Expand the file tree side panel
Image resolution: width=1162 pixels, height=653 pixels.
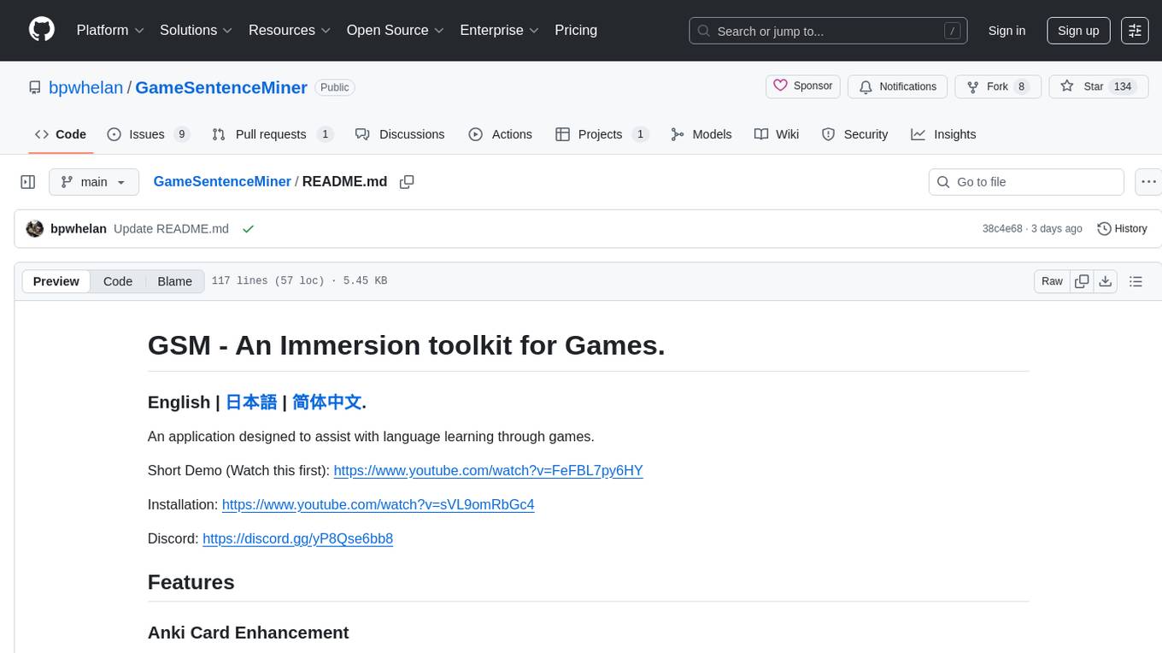click(x=28, y=182)
